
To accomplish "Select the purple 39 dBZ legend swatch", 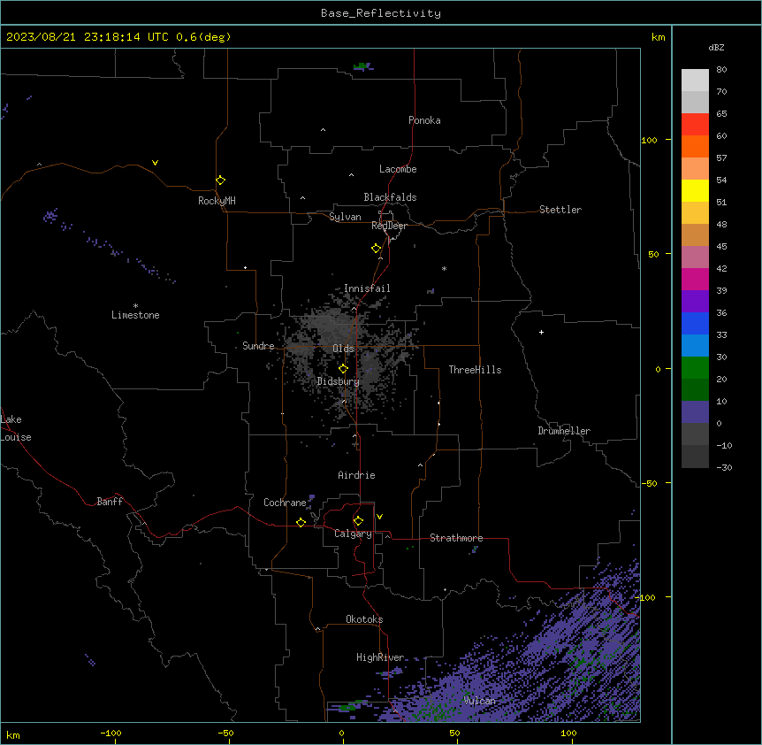I will [695, 301].
